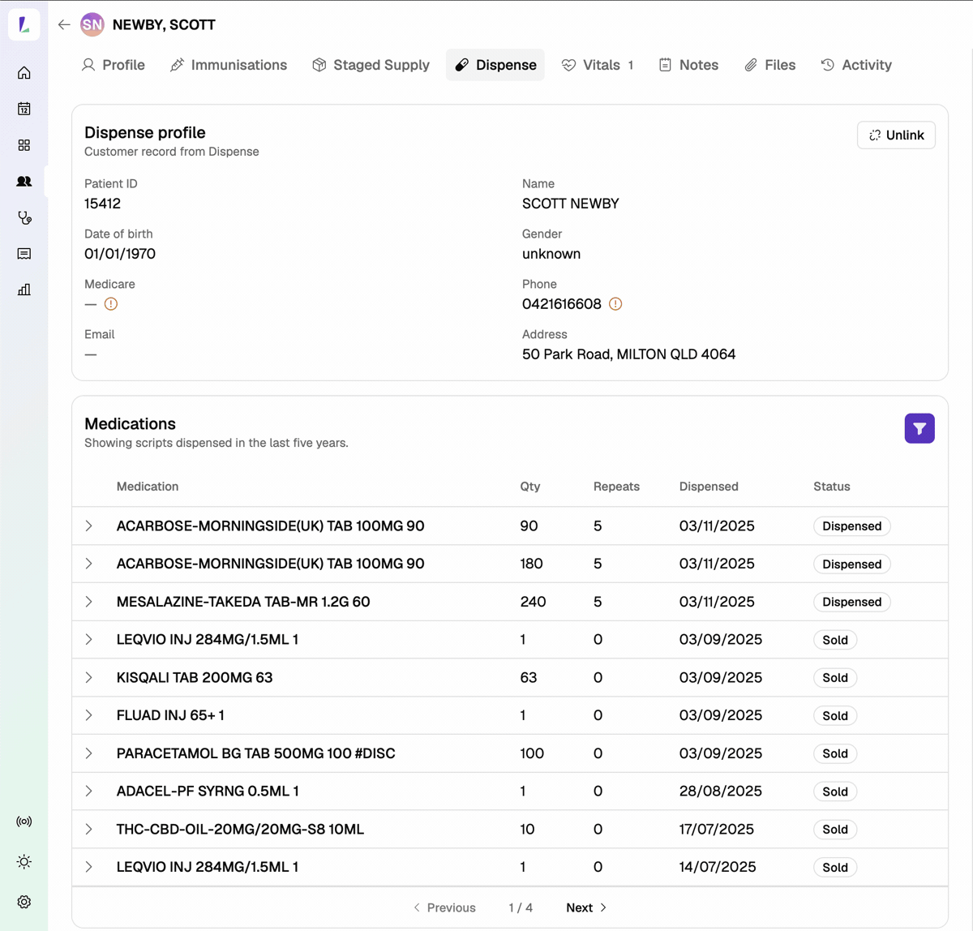Screen dimensions: 973x931
Task: Go back with the left arrow
Action: pos(64,24)
